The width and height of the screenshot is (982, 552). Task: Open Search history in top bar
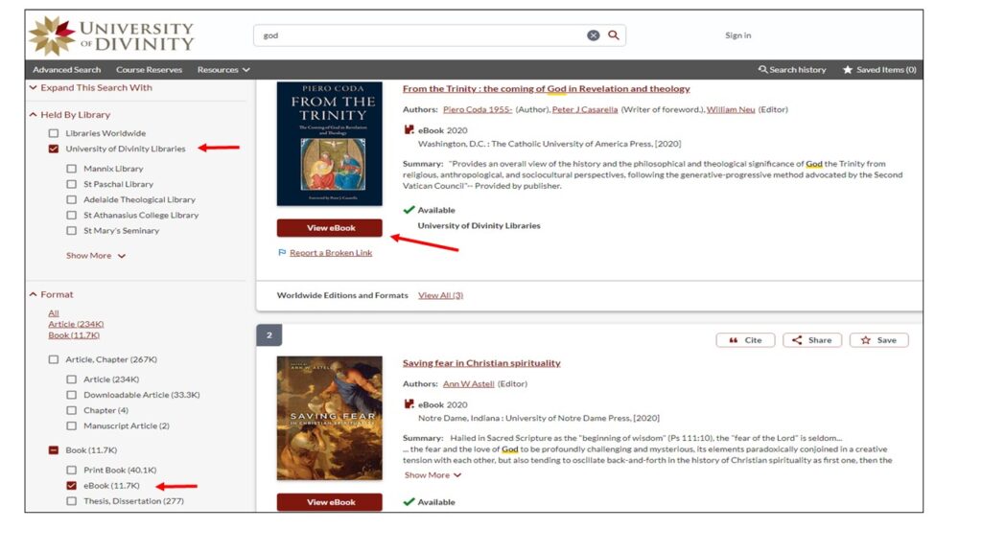click(791, 70)
